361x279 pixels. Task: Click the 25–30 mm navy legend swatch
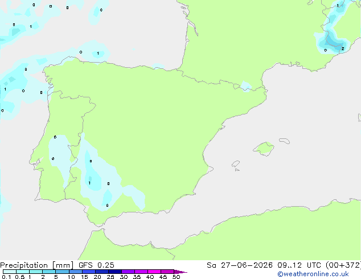pyautogui.click(x=115, y=272)
